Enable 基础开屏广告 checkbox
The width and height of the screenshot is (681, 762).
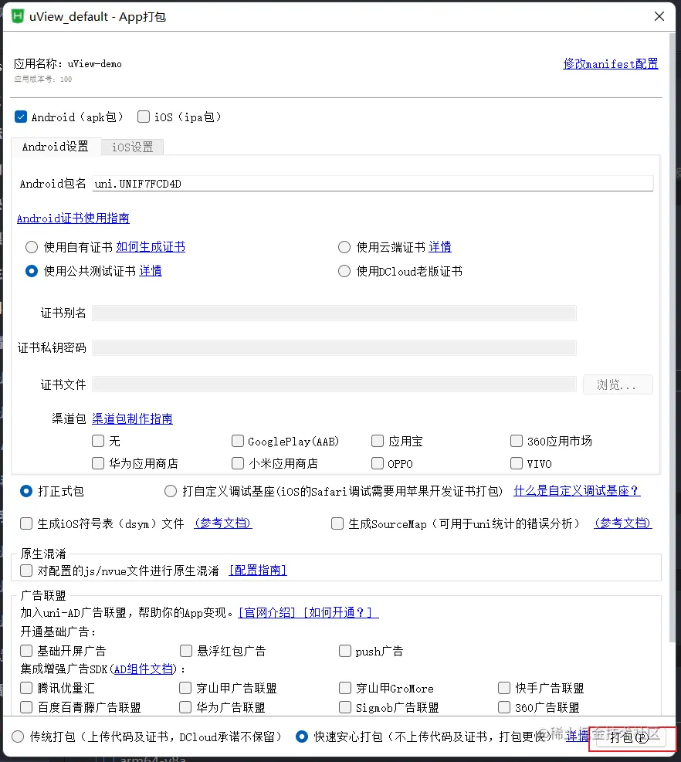[x=25, y=651]
